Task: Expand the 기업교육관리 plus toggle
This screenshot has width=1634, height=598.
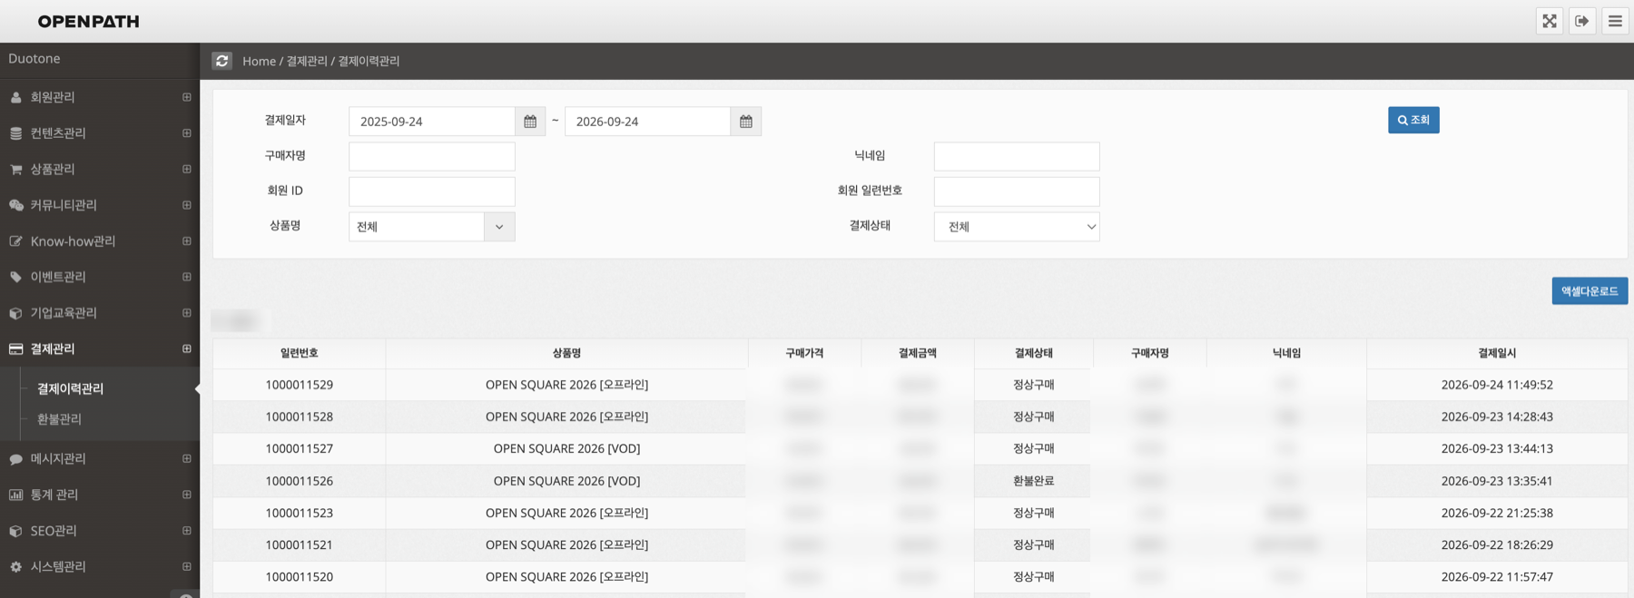Action: point(187,313)
